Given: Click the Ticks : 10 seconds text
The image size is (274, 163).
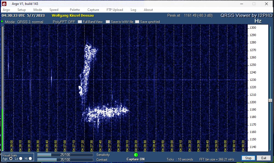Looking at the screenshot, I should pos(180,159).
